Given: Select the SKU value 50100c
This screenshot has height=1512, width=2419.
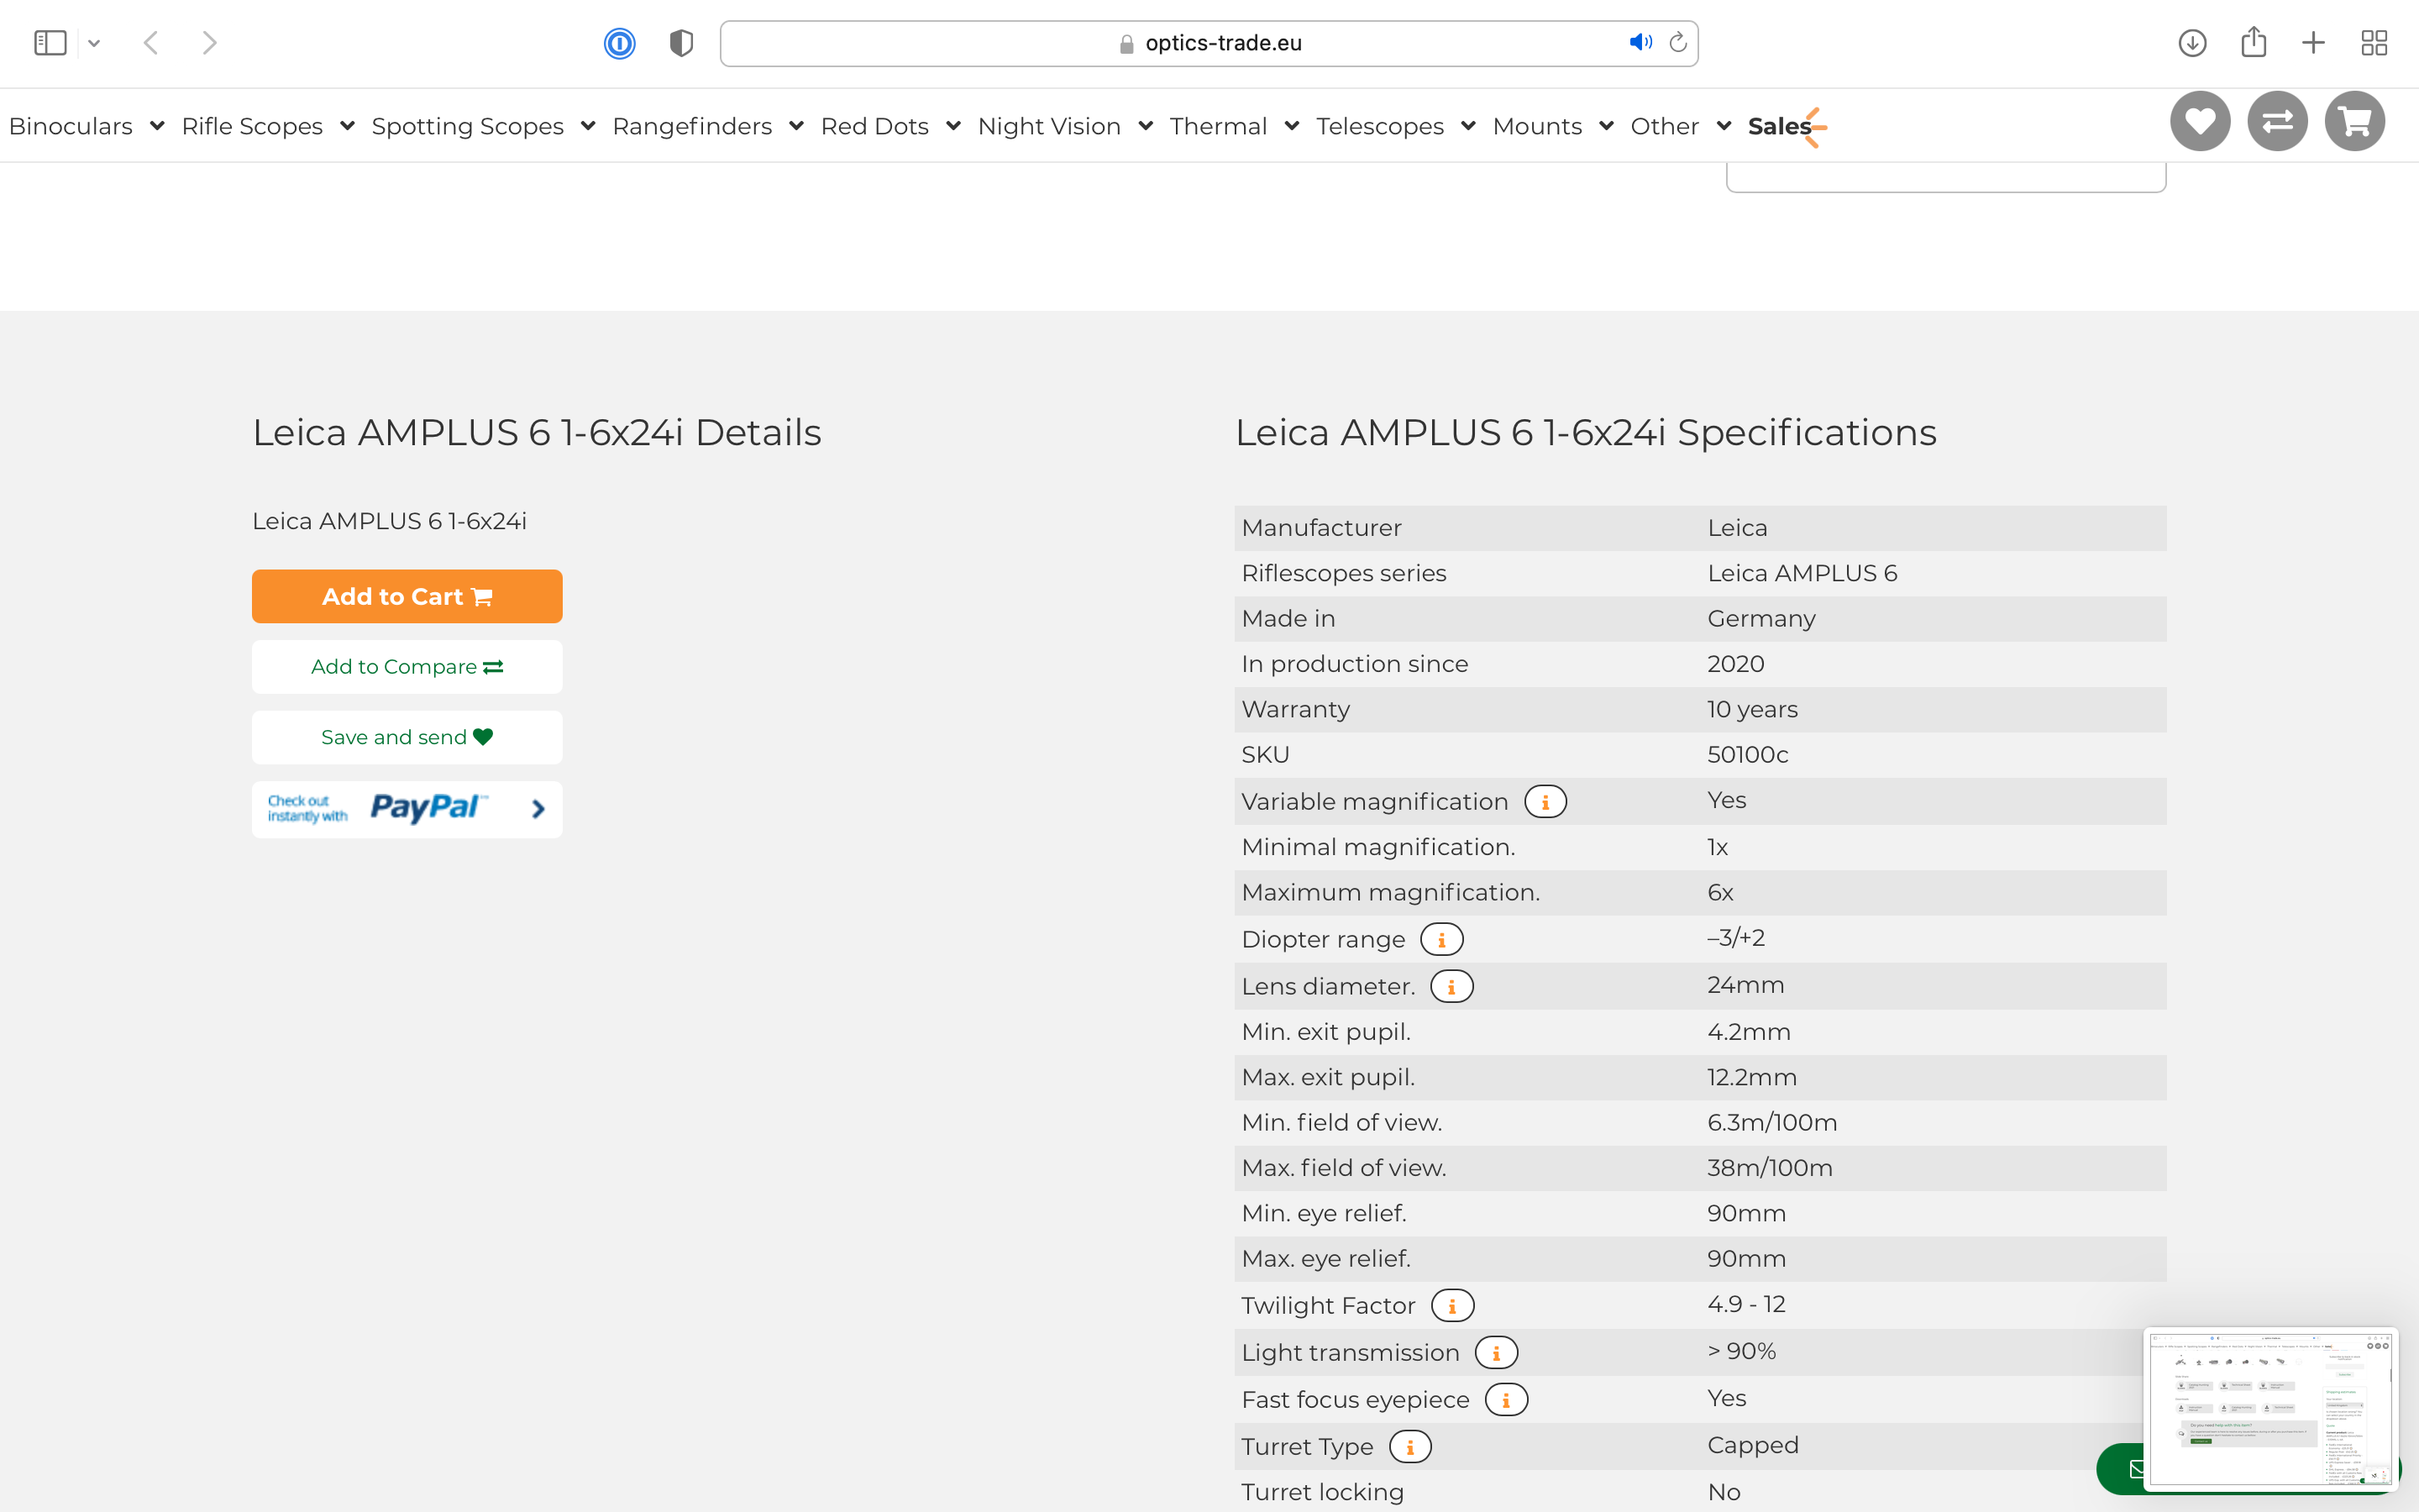Looking at the screenshot, I should pos(1747,755).
